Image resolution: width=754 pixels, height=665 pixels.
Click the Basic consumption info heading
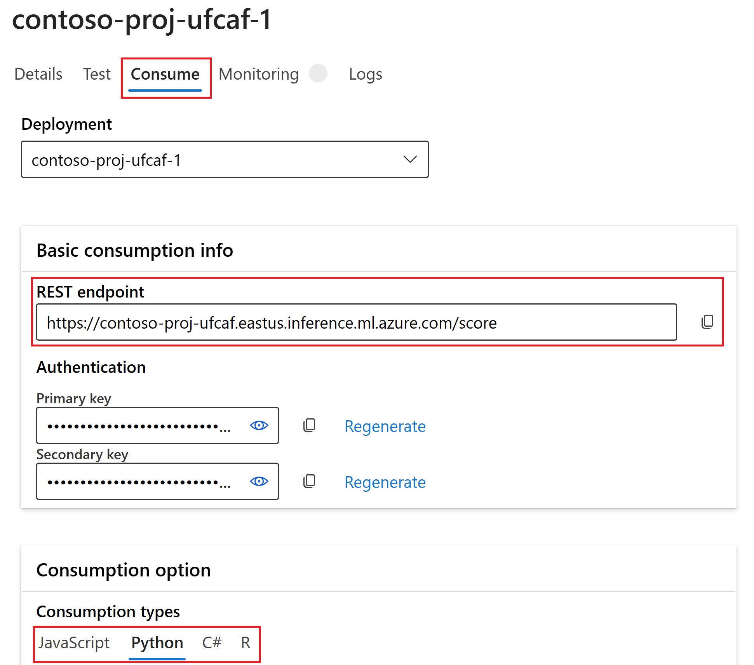click(x=135, y=250)
